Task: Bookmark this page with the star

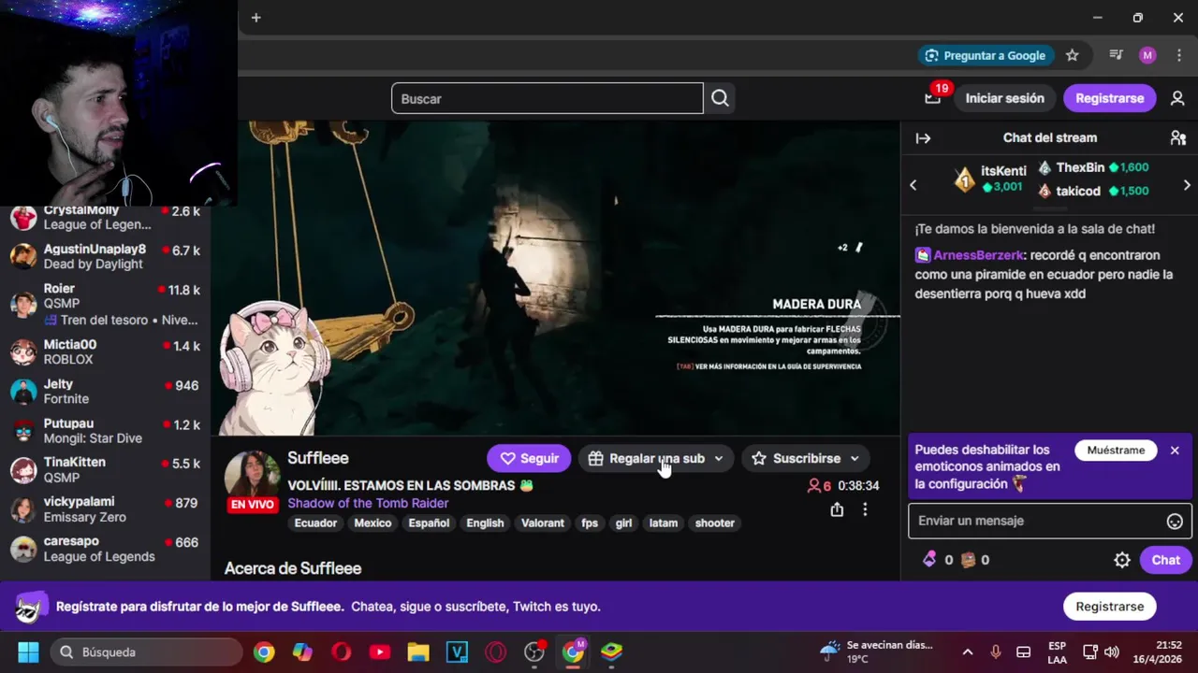Action: 1073,55
